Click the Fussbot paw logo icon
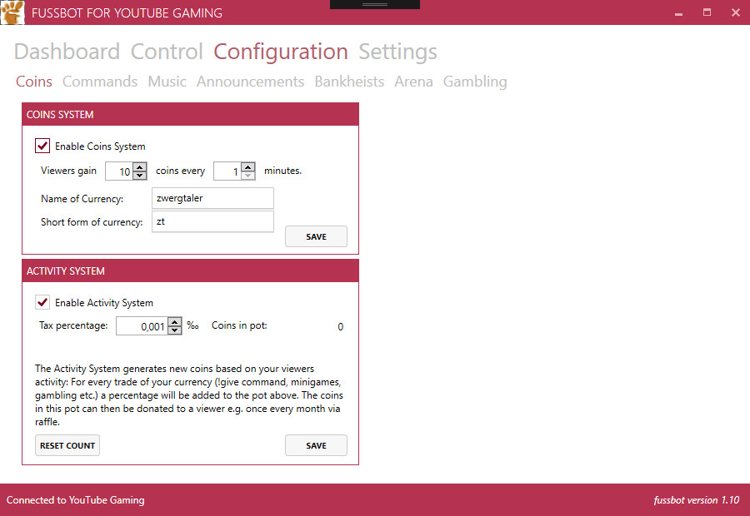 click(12, 12)
